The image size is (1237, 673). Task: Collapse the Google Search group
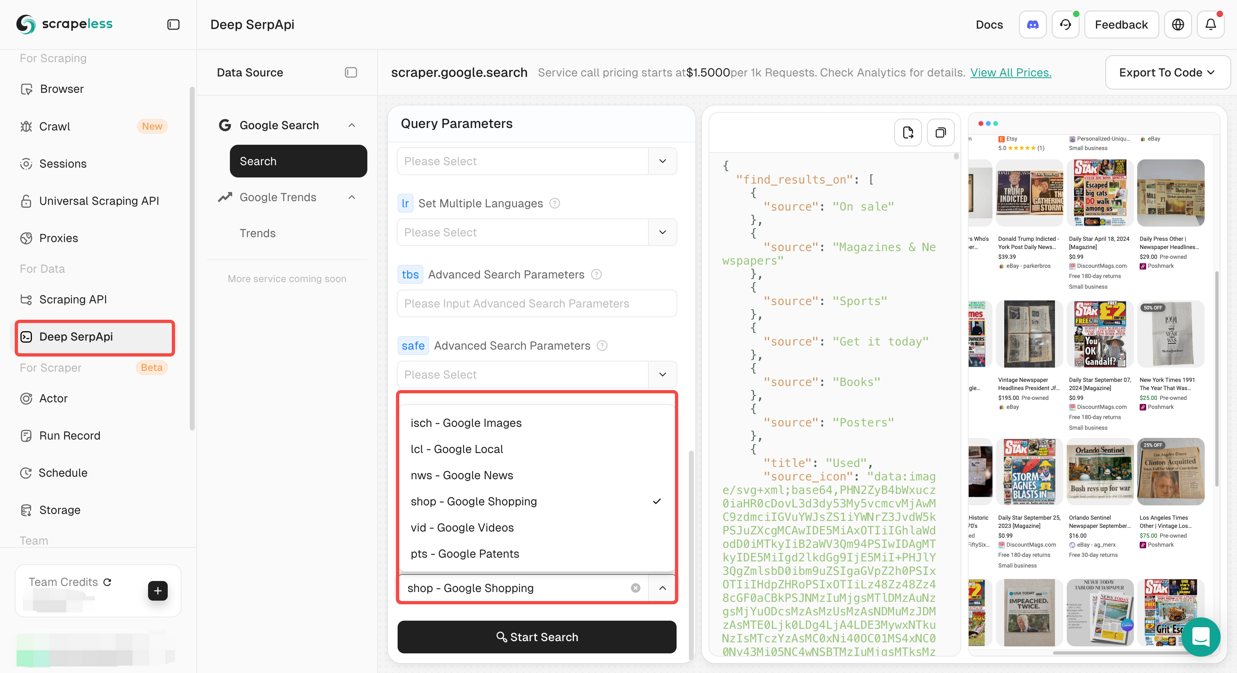pyautogui.click(x=351, y=125)
